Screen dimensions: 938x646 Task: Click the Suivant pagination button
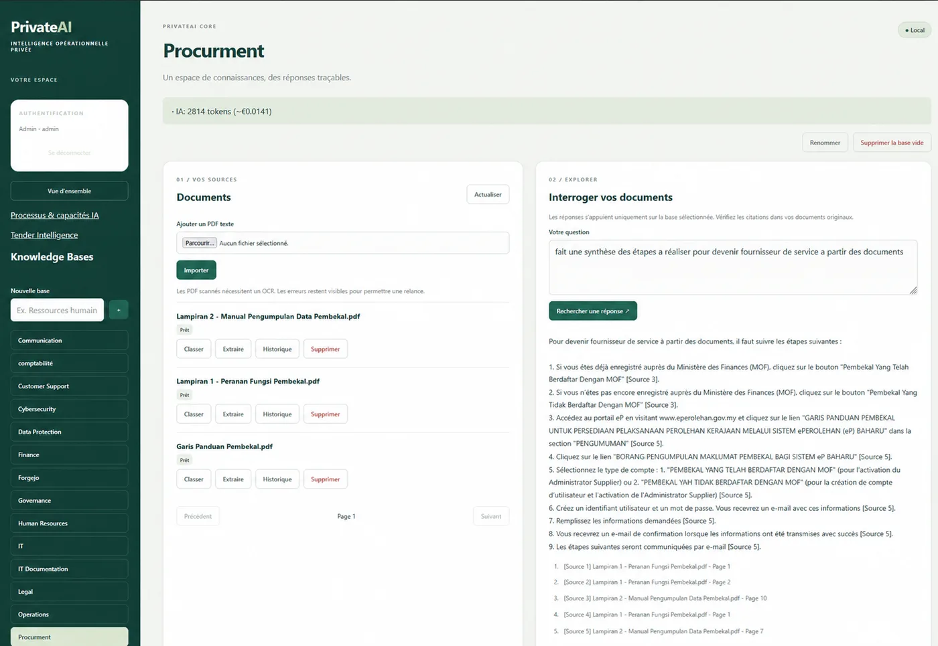(x=491, y=516)
